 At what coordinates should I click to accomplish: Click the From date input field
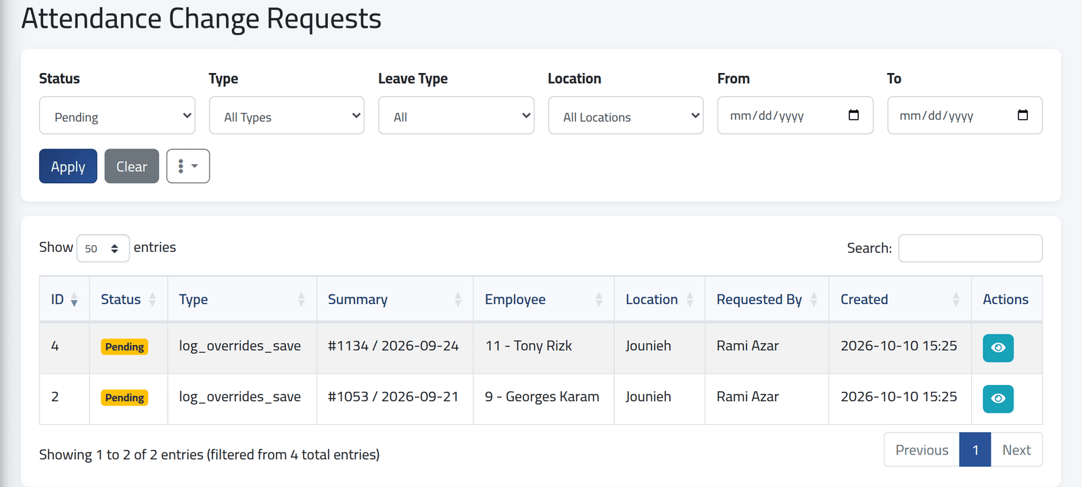pos(795,116)
